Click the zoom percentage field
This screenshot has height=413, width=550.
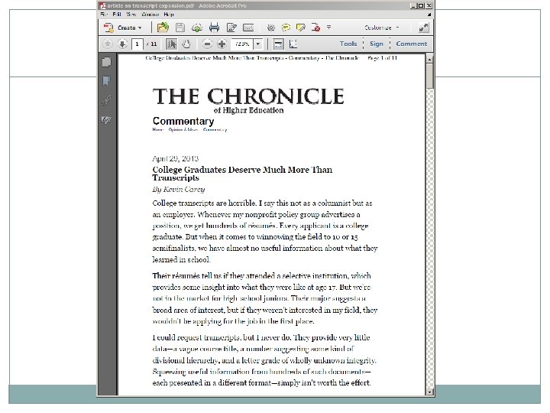click(242, 44)
